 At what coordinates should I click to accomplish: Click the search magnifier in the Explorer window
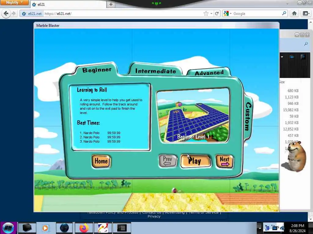click(306, 44)
